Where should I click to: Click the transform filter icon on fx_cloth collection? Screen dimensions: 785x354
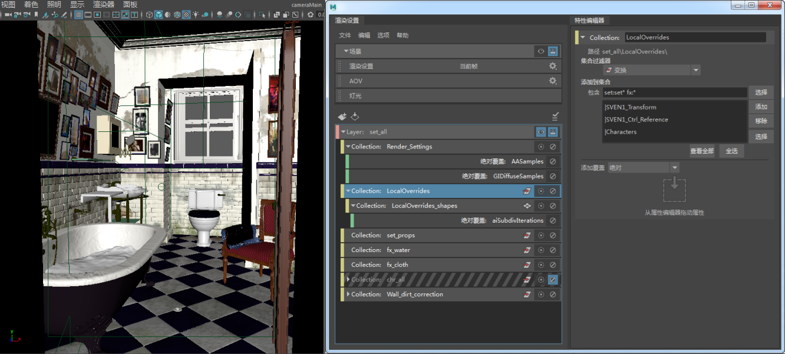(527, 265)
